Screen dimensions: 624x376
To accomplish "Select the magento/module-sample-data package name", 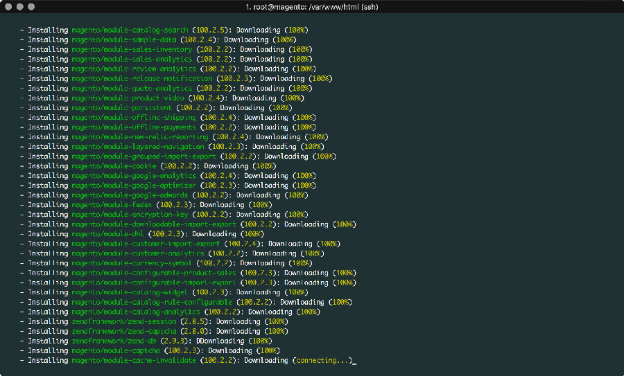I will click(x=124, y=39).
